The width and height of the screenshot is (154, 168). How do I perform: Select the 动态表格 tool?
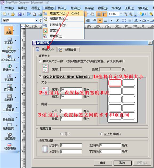[x=10, y=146]
